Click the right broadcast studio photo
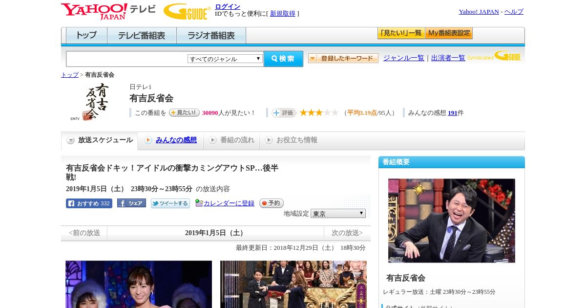The image size is (586, 308). (x=293, y=284)
